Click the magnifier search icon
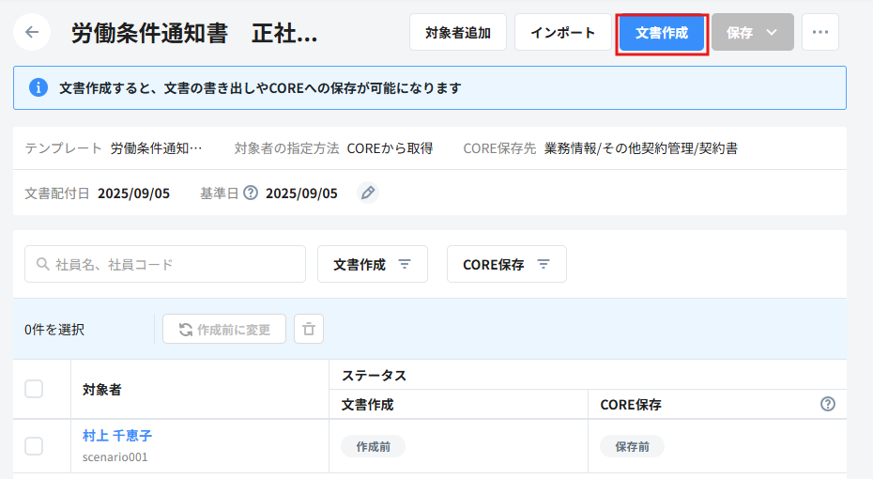 42,265
